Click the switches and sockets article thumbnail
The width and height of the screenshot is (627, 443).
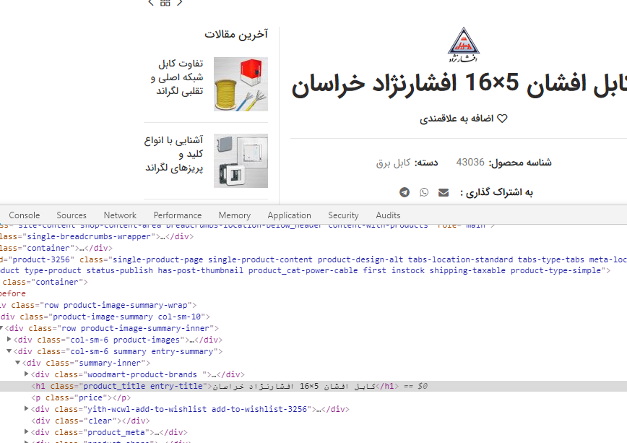tap(241, 161)
